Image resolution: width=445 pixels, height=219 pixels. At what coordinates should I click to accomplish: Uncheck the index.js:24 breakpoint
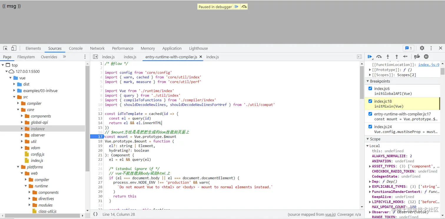(370, 127)
